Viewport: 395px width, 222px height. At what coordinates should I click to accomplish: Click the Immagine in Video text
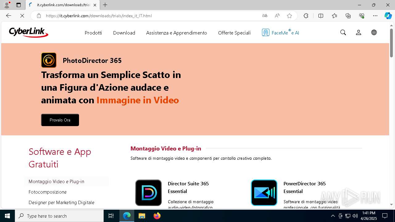(138, 100)
